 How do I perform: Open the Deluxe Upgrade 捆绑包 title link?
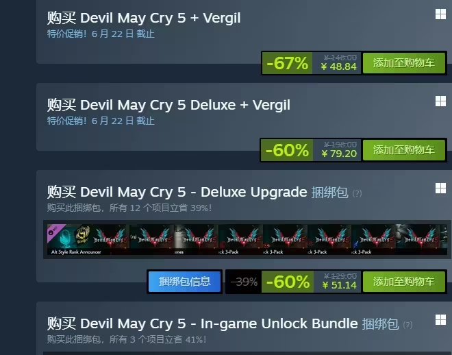point(198,193)
